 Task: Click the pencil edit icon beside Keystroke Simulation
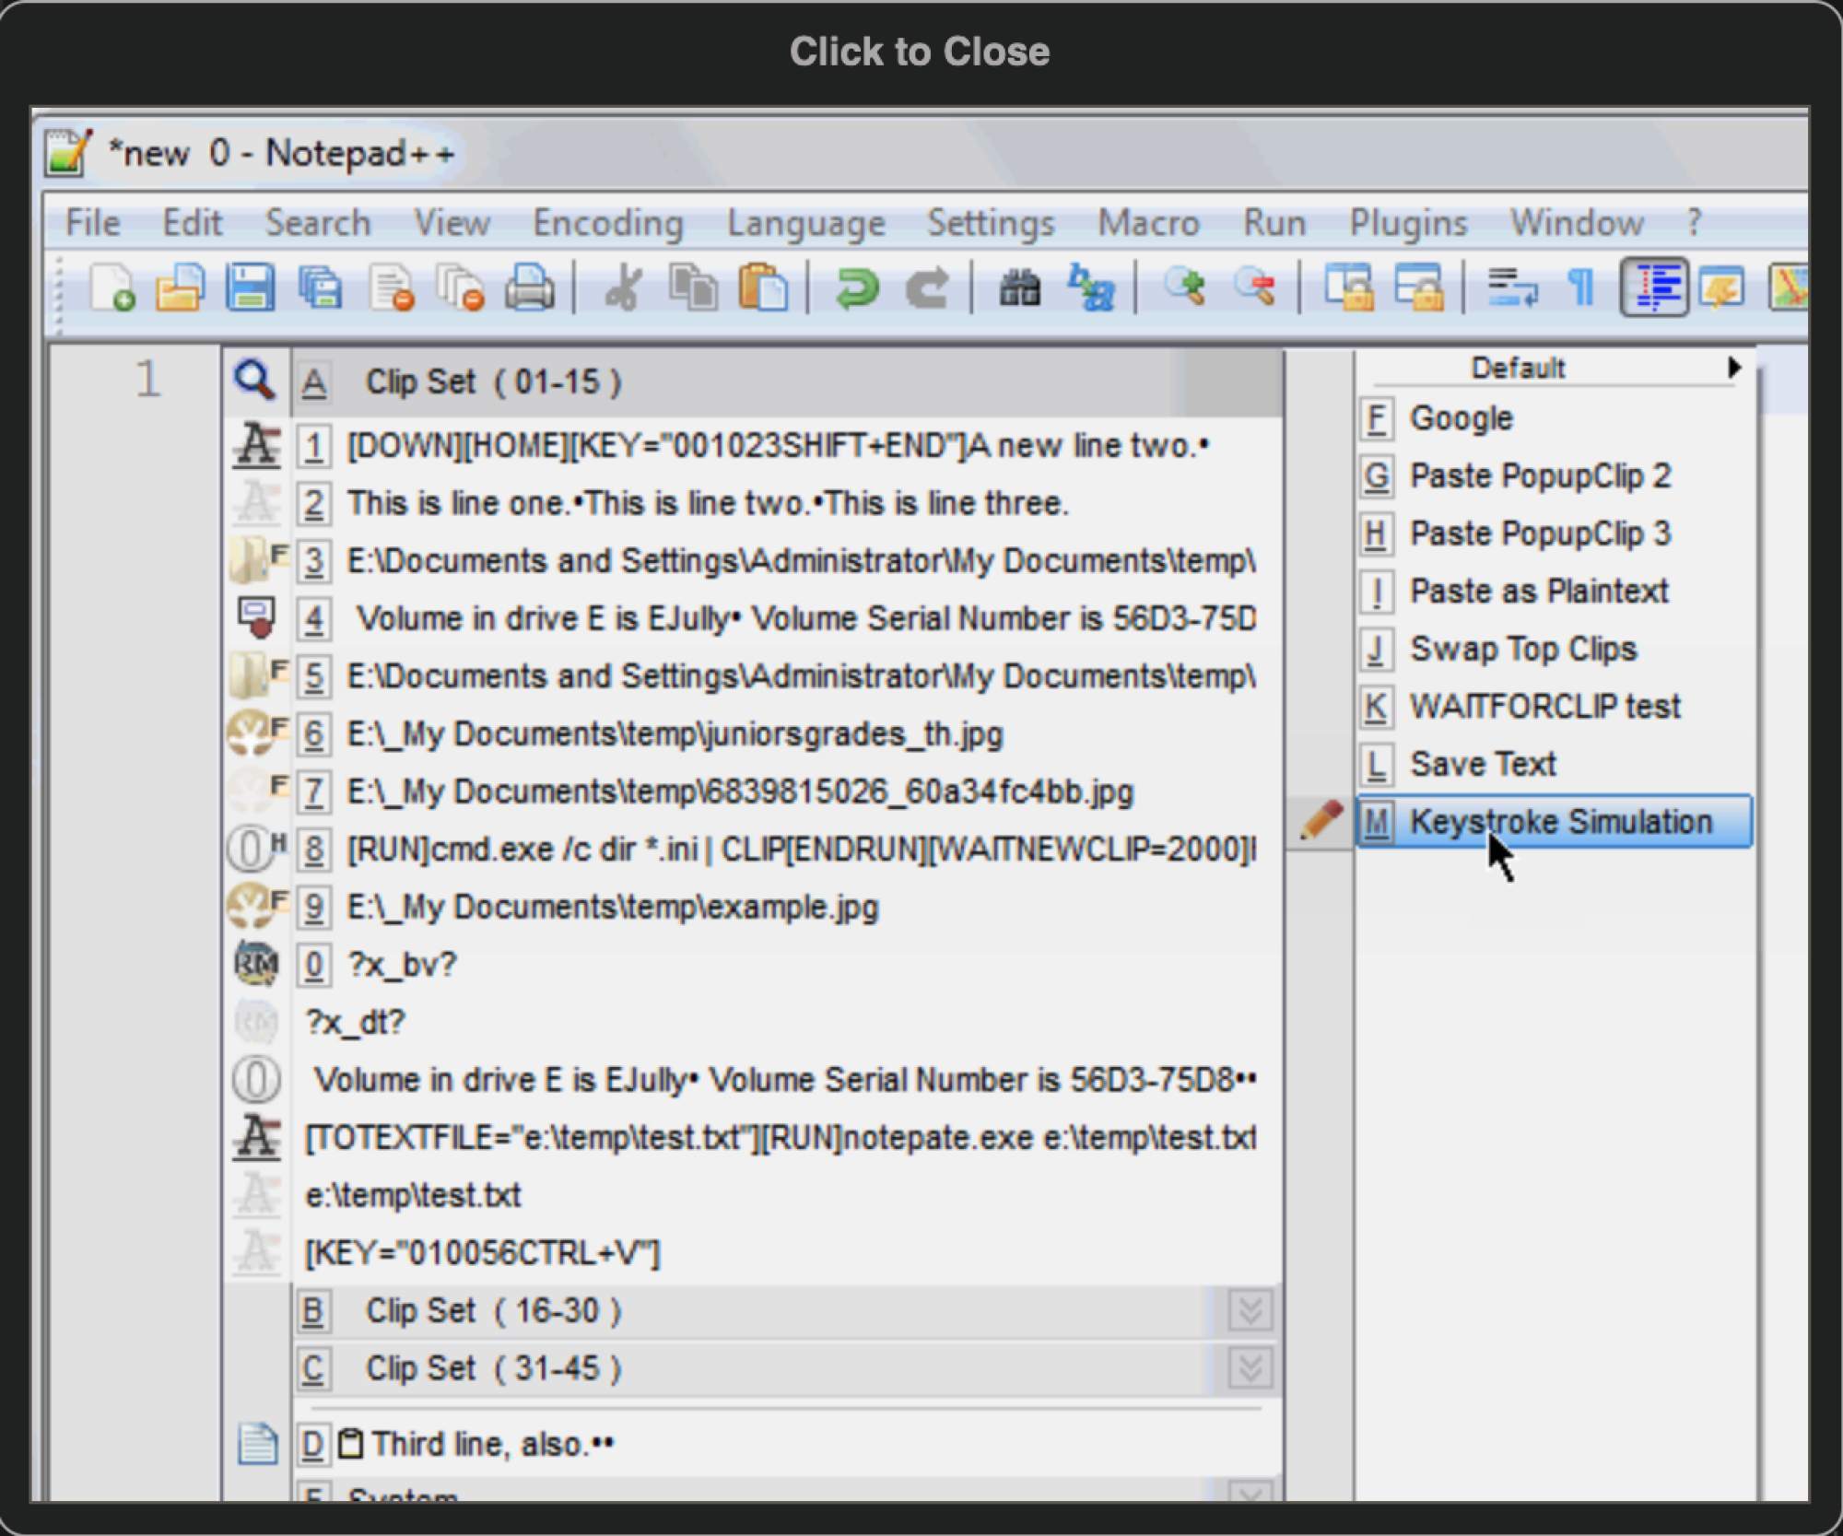[x=1321, y=820]
